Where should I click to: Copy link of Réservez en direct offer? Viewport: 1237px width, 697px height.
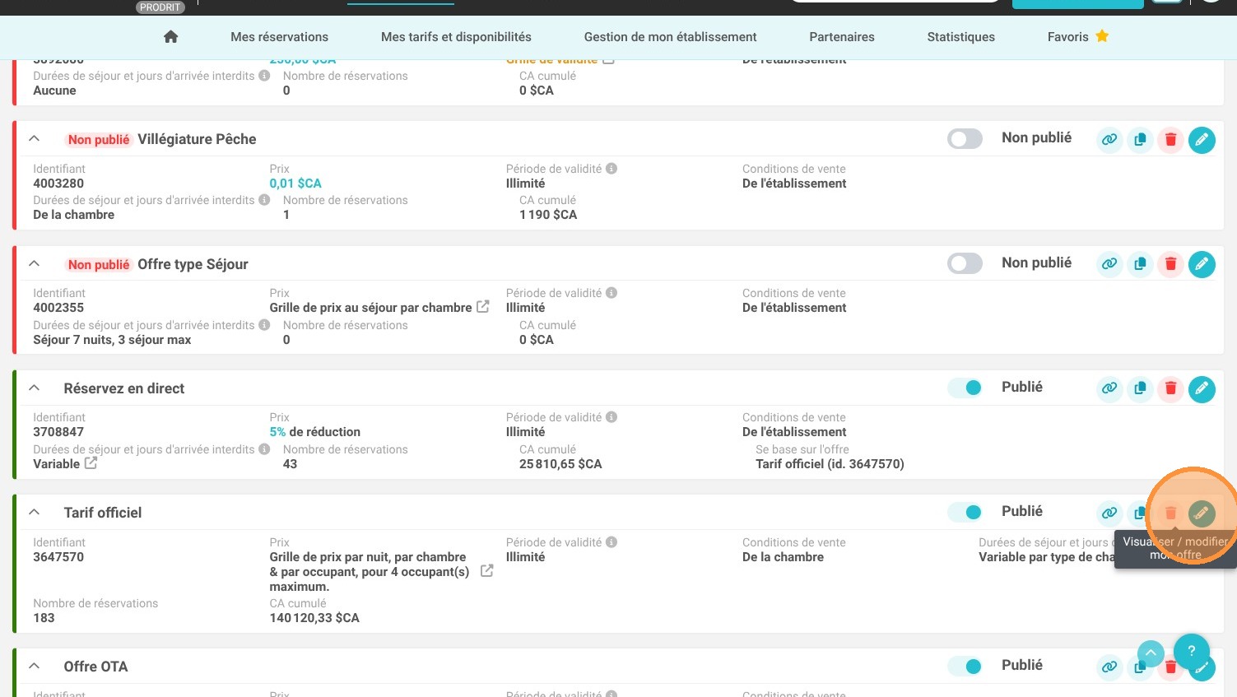[x=1109, y=388]
